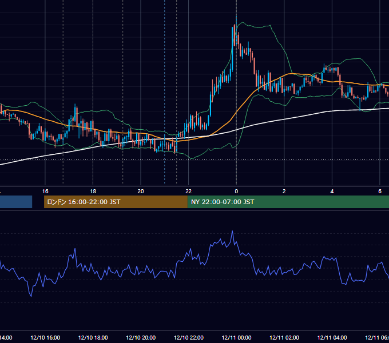Screen dimensions: 389x343
Task: Click the 16 hour label on upper time axis
Action: [45, 192]
